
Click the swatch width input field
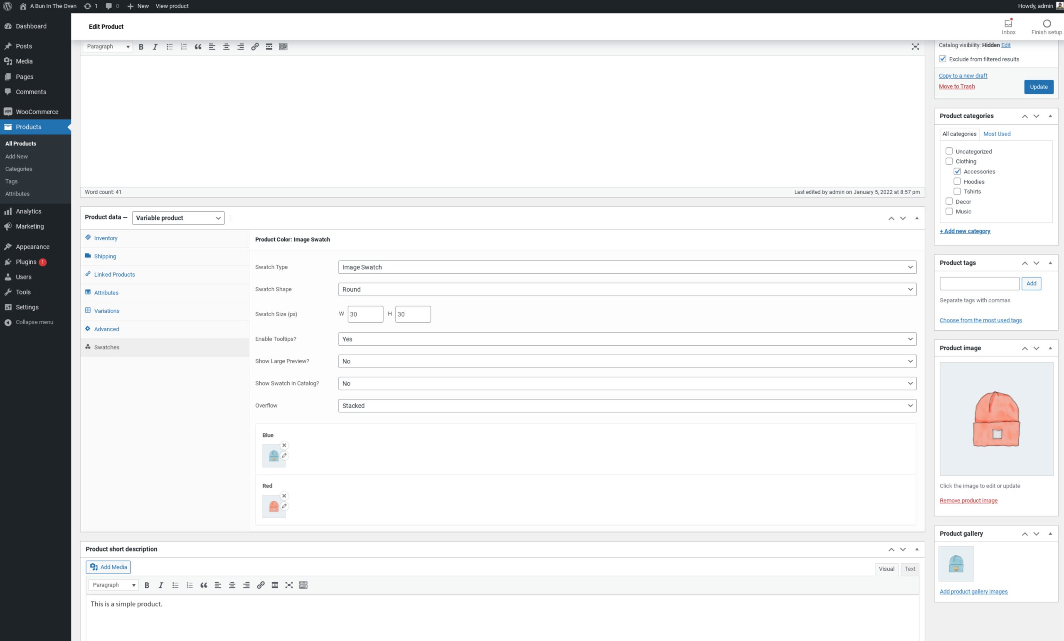click(x=365, y=314)
